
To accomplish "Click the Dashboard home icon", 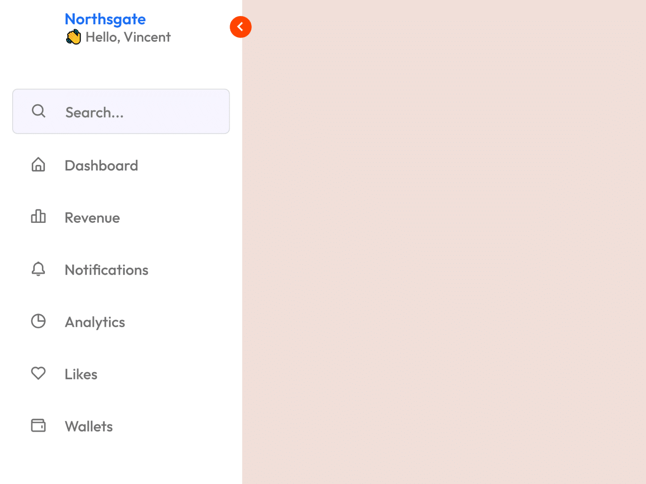I will coord(38,165).
